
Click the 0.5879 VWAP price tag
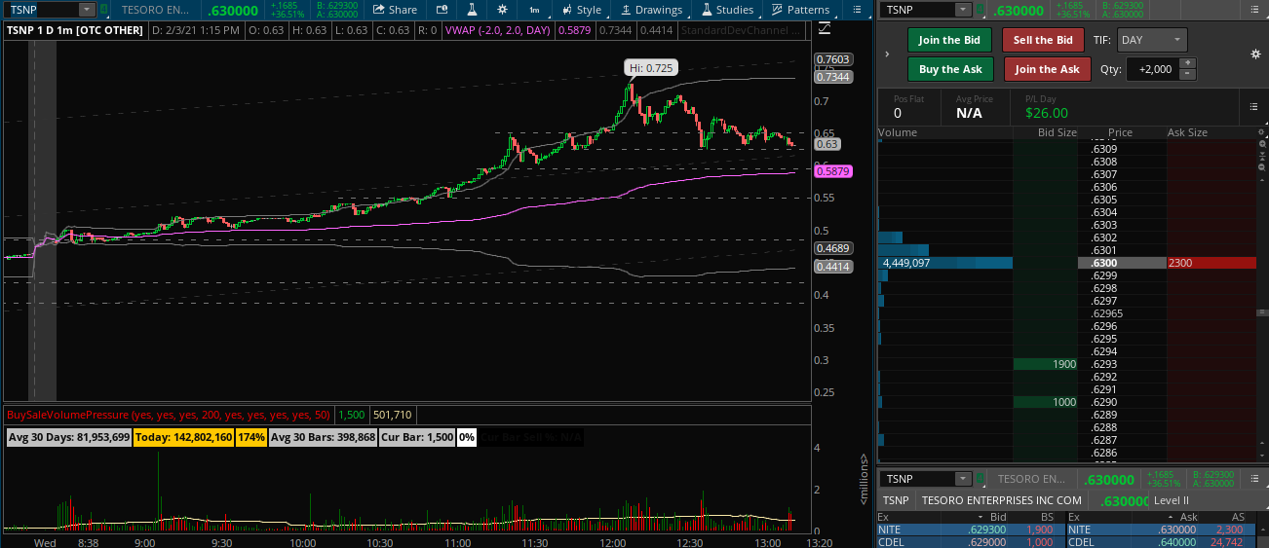click(835, 171)
